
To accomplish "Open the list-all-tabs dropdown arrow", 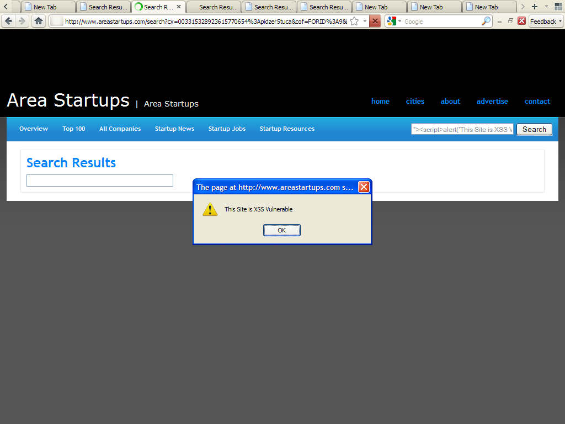I will pos(547,7).
